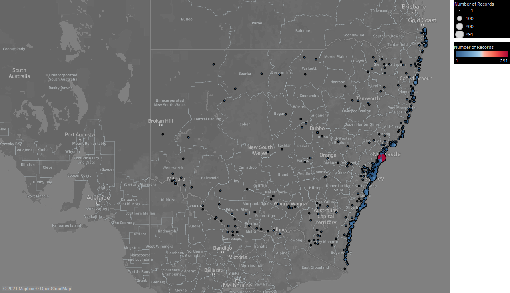Click the Coonamble label
510x293 pixels.
[310, 96]
